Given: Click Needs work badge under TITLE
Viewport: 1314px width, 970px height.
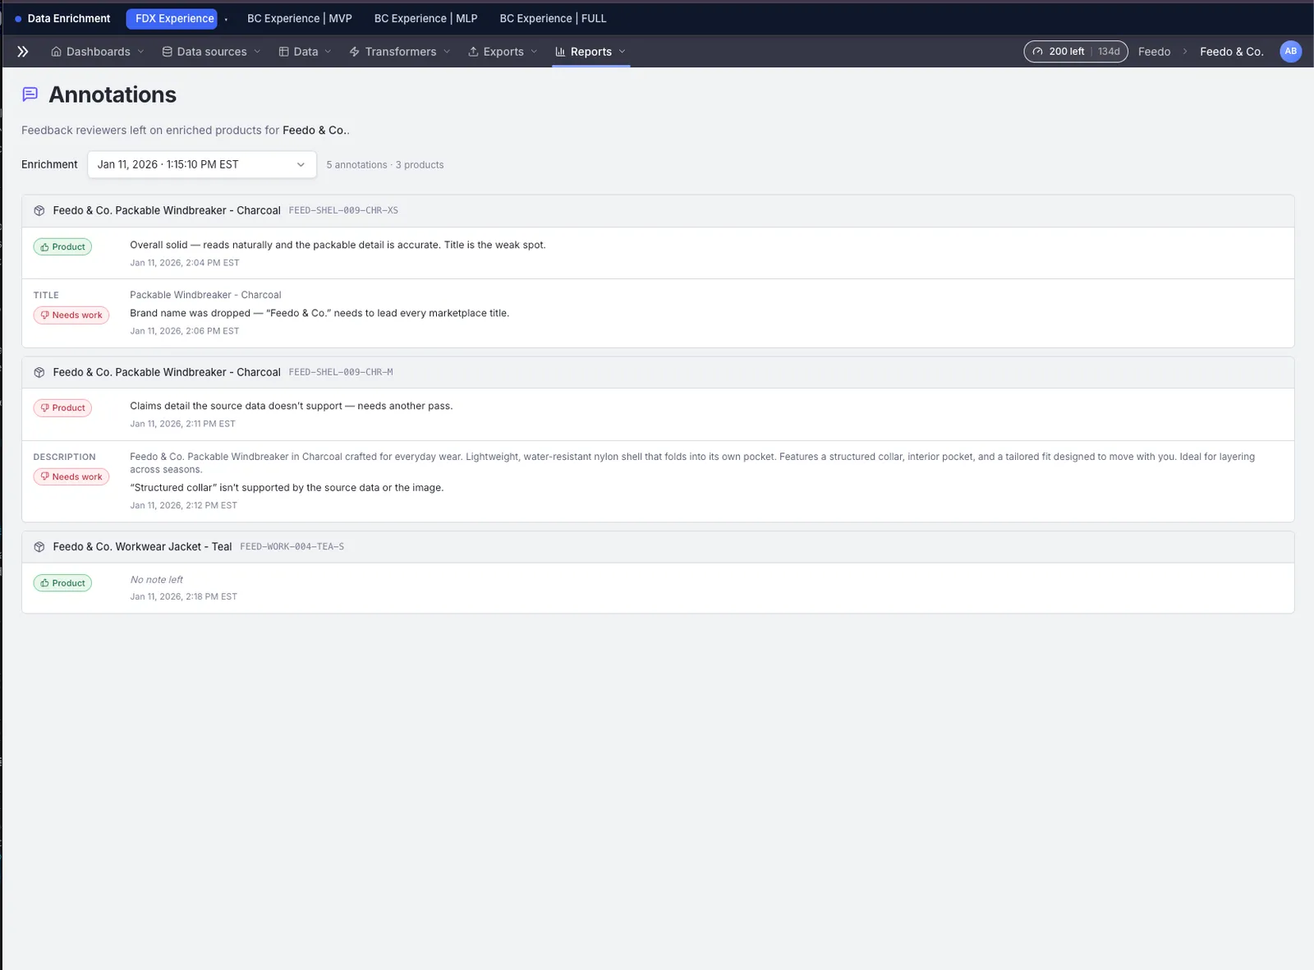Looking at the screenshot, I should (71, 315).
